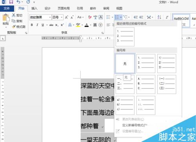Click the Save icon in quick access toolbar
Screen dimensions: 196x142
tap(11, 2)
